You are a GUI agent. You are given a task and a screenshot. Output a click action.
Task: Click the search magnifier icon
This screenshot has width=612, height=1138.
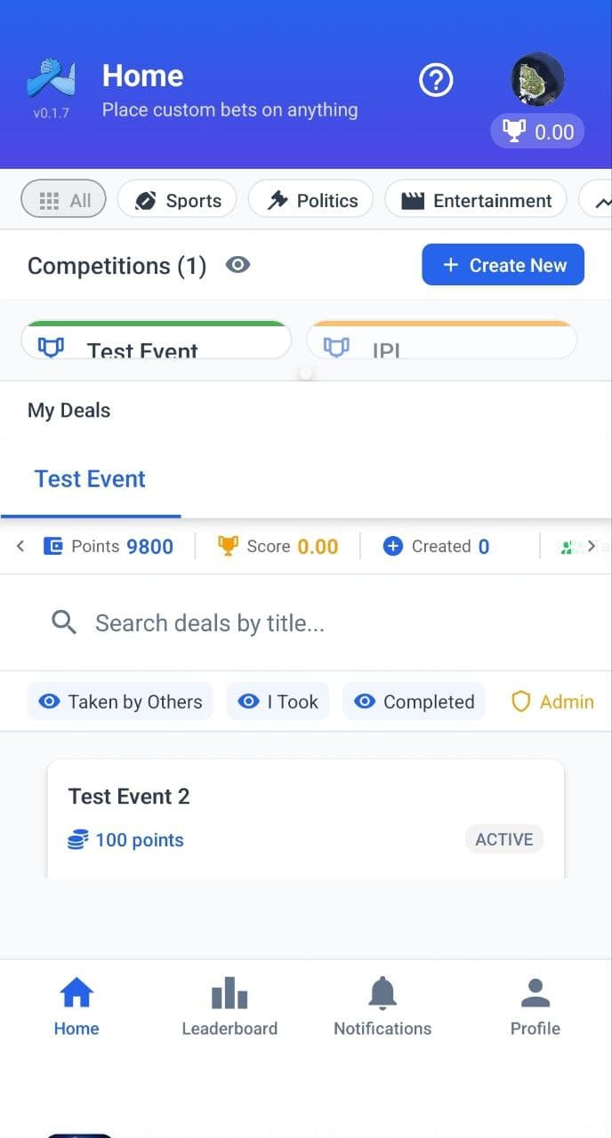click(63, 622)
